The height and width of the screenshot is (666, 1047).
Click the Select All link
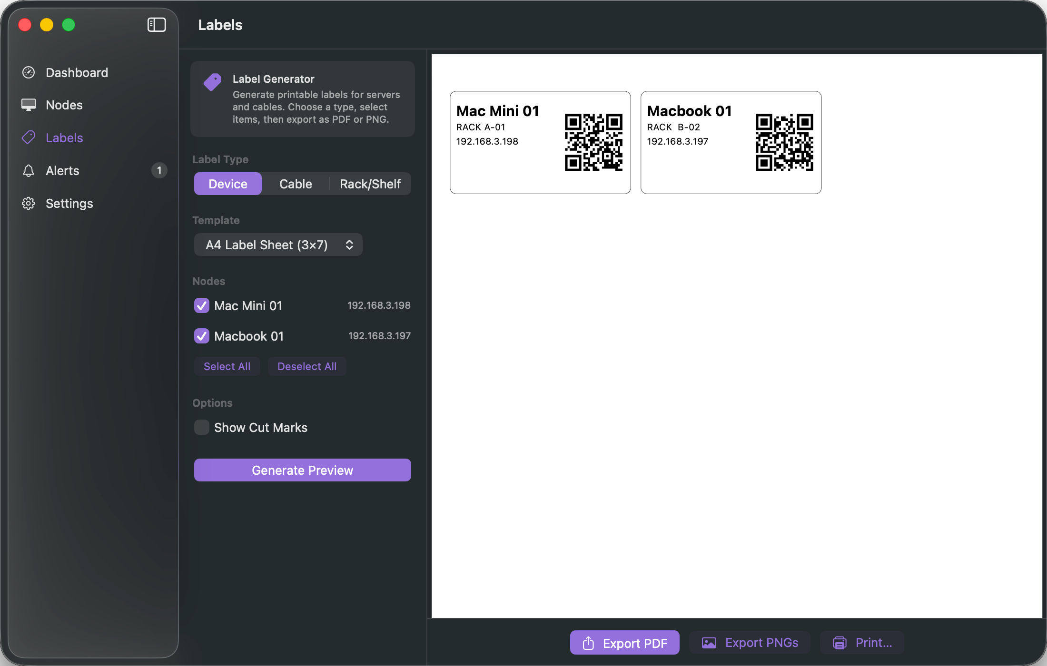click(x=227, y=366)
